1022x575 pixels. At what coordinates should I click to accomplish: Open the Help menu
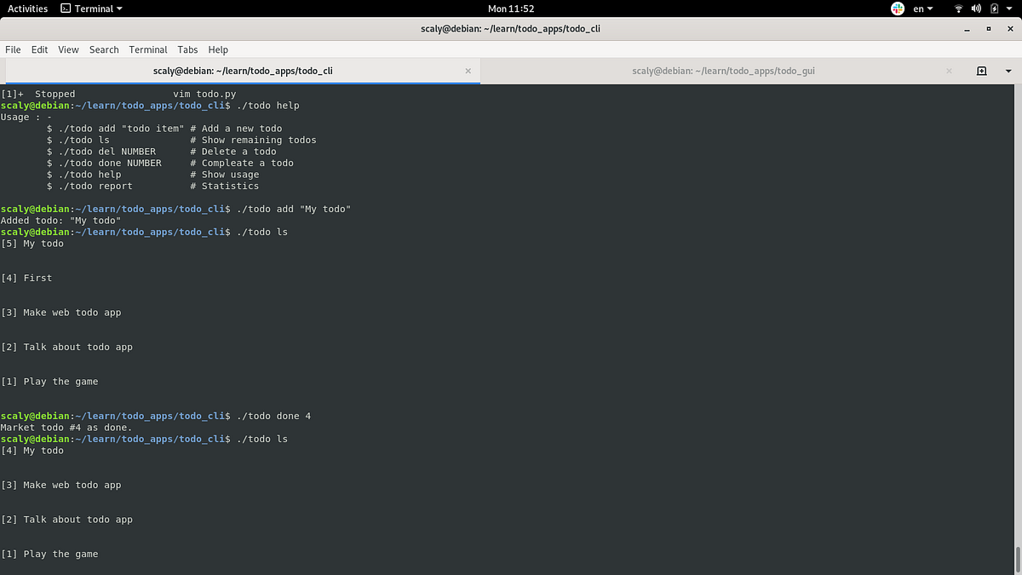218,49
